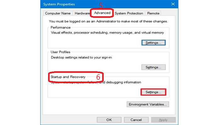Click the Startup and Recovery heading
The width and height of the screenshot is (220, 125).
point(68,77)
